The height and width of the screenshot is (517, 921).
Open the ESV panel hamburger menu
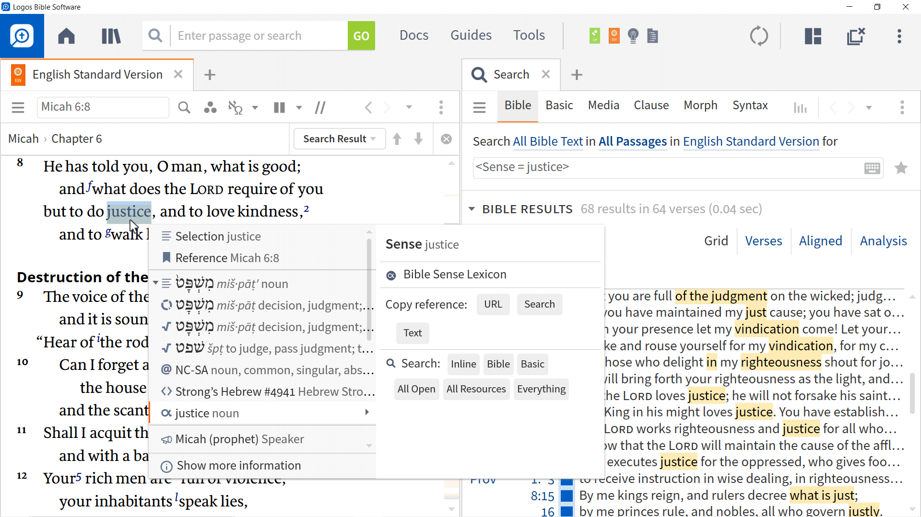(x=18, y=107)
